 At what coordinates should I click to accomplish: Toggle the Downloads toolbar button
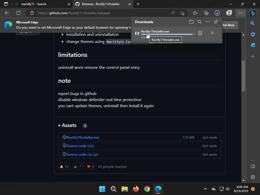217,13
